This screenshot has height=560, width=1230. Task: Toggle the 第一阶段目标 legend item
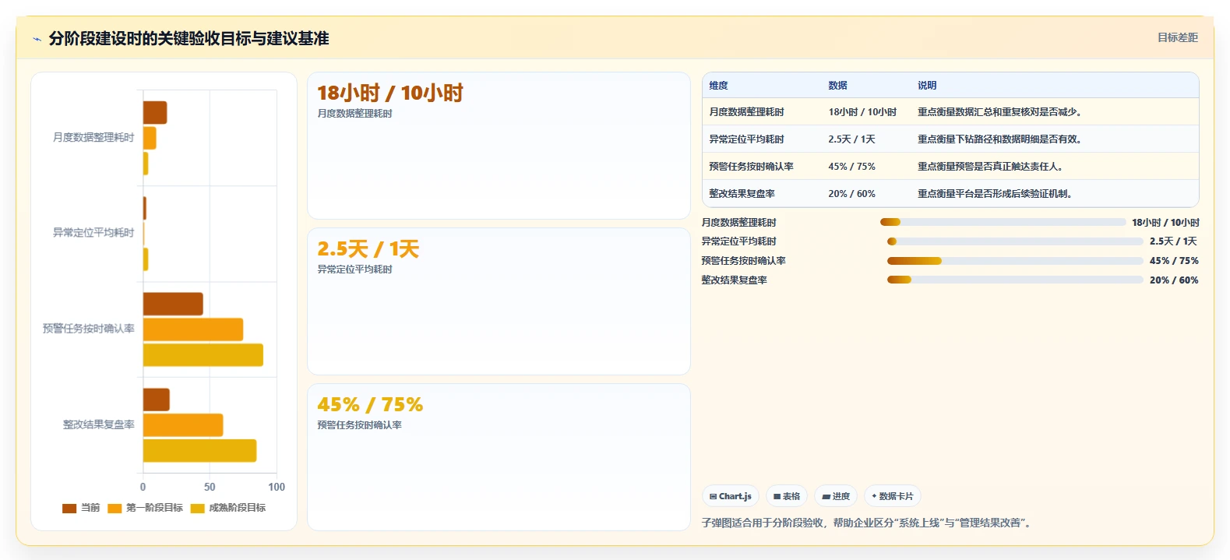145,508
